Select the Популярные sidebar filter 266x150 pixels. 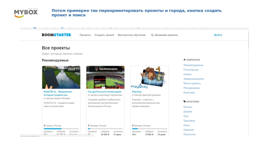coord(191,70)
